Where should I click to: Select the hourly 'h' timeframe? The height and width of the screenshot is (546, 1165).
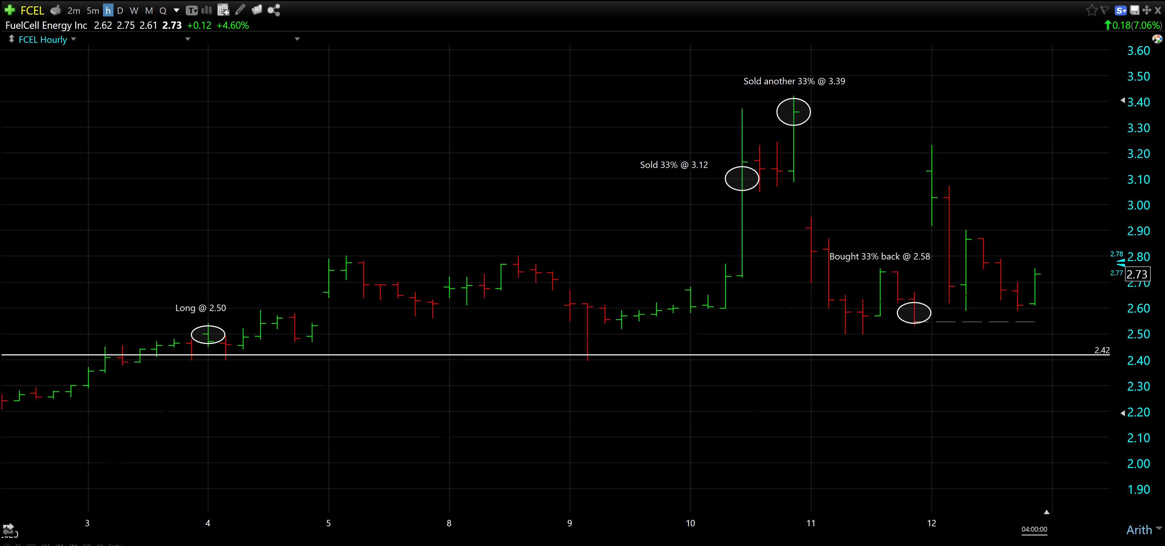click(108, 10)
